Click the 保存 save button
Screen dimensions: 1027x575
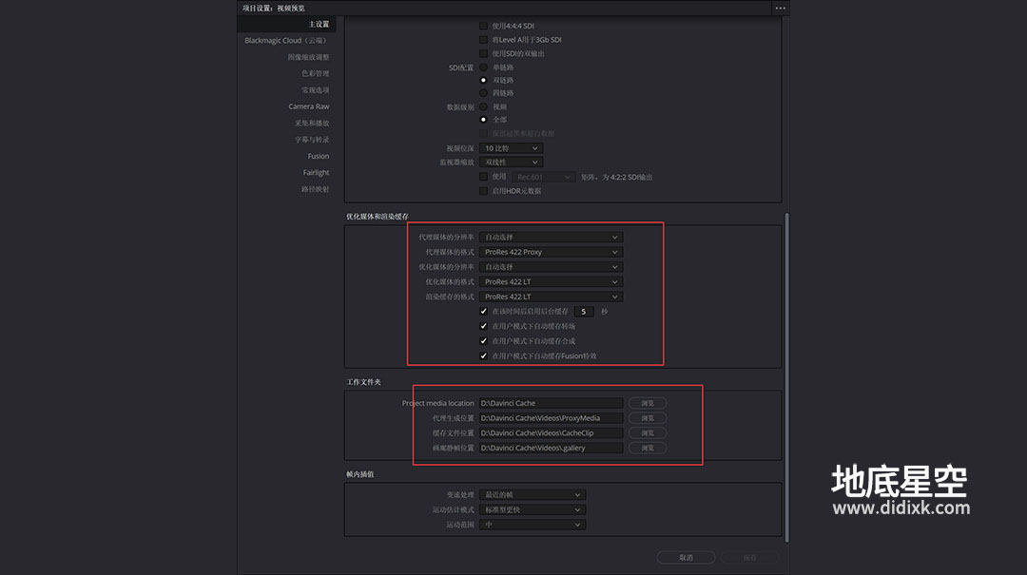tap(750, 557)
